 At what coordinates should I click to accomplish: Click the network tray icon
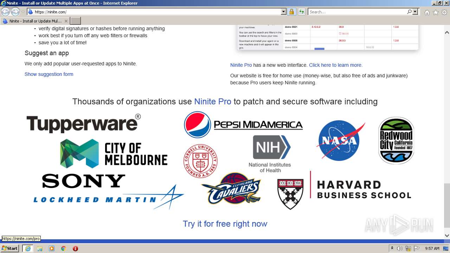click(x=408, y=249)
